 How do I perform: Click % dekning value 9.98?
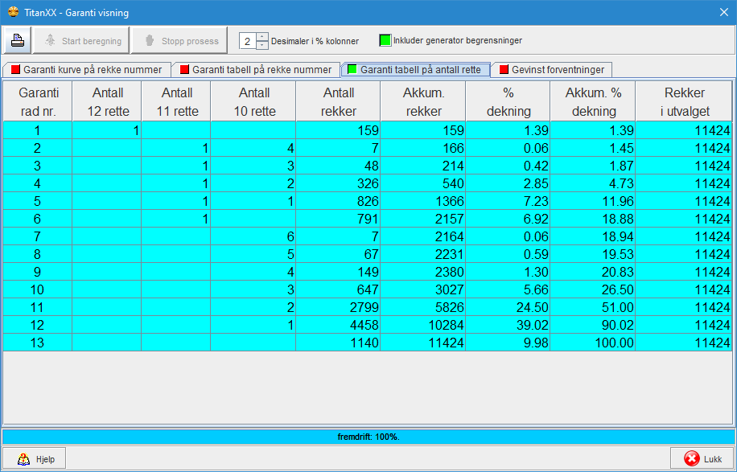508,343
